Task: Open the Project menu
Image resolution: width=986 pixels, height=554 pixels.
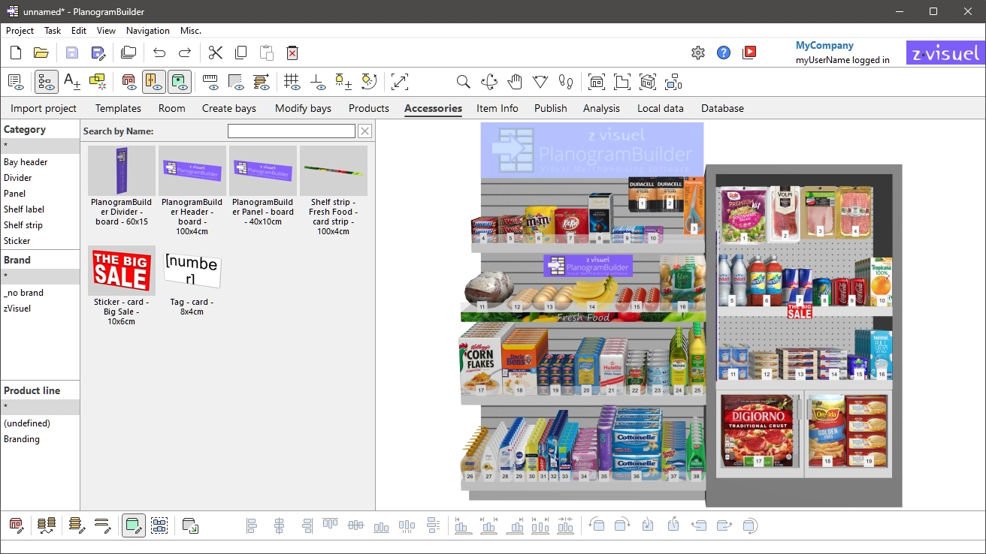Action: pyautogui.click(x=20, y=31)
